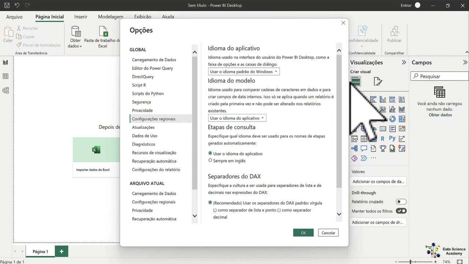Screen dimensions: 469x264
Task: Pick the 100% stacked column chart visual
Action: pos(402,99)
